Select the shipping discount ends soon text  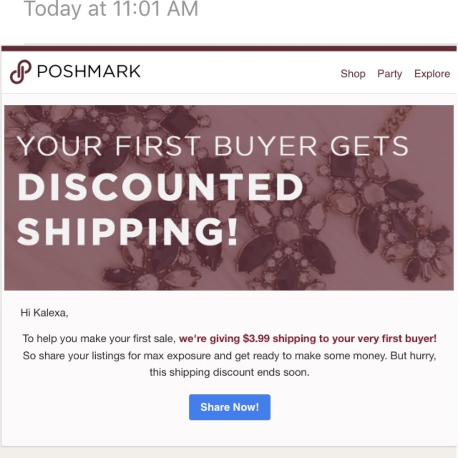pos(230,372)
